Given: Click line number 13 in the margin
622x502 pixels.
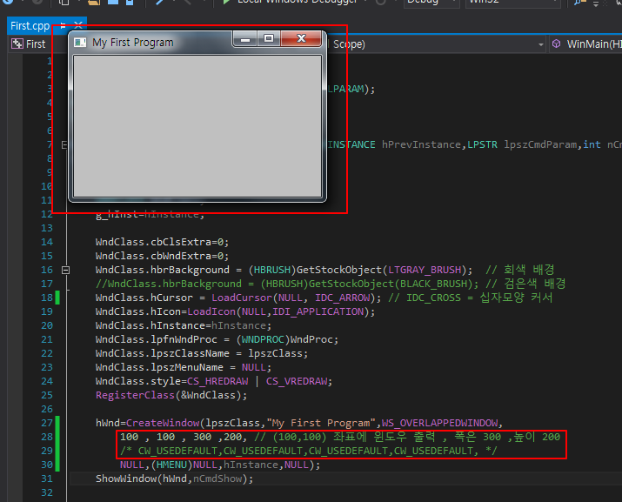Looking at the screenshot, I should (47, 228).
